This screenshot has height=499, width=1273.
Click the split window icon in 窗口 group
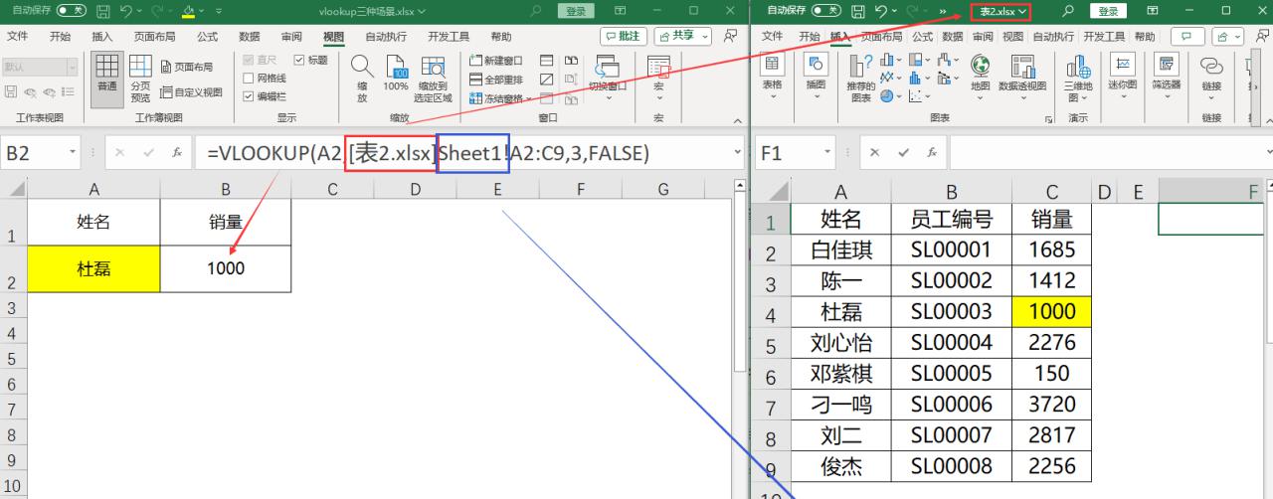click(x=547, y=61)
